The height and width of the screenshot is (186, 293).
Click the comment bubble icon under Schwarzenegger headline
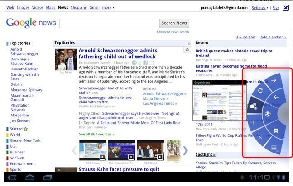point(134,63)
